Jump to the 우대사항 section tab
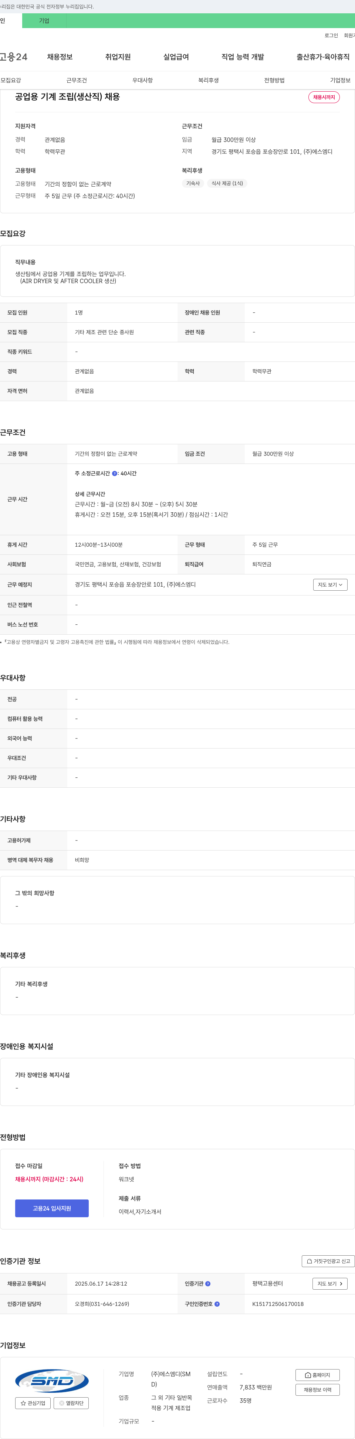The height and width of the screenshot is (1439, 355). pyautogui.click(x=143, y=81)
